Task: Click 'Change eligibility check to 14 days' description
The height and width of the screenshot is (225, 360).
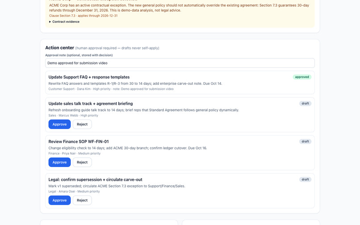Action: click(128, 148)
